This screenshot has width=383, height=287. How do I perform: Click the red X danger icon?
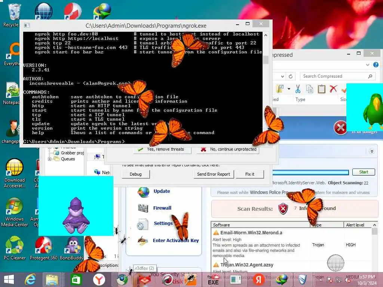click(340, 127)
